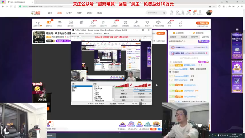This screenshot has height=138, width=245.
Task: Toggle the source '2' checkbox in OBS
Action: (x=95, y=90)
